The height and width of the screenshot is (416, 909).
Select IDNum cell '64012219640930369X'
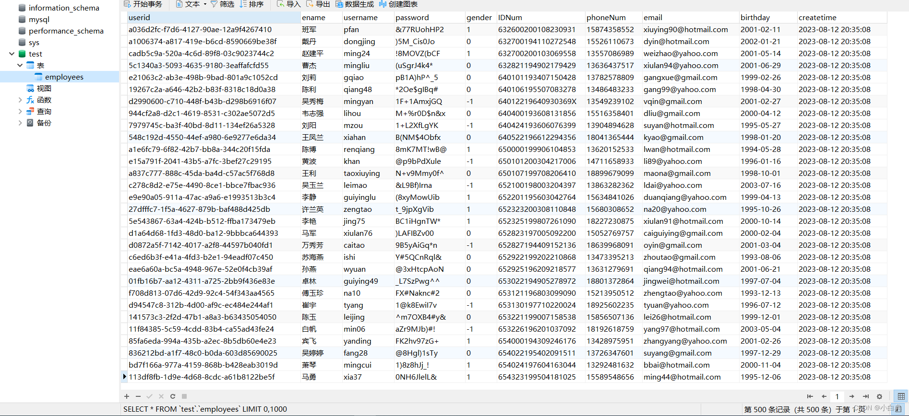tap(540, 101)
